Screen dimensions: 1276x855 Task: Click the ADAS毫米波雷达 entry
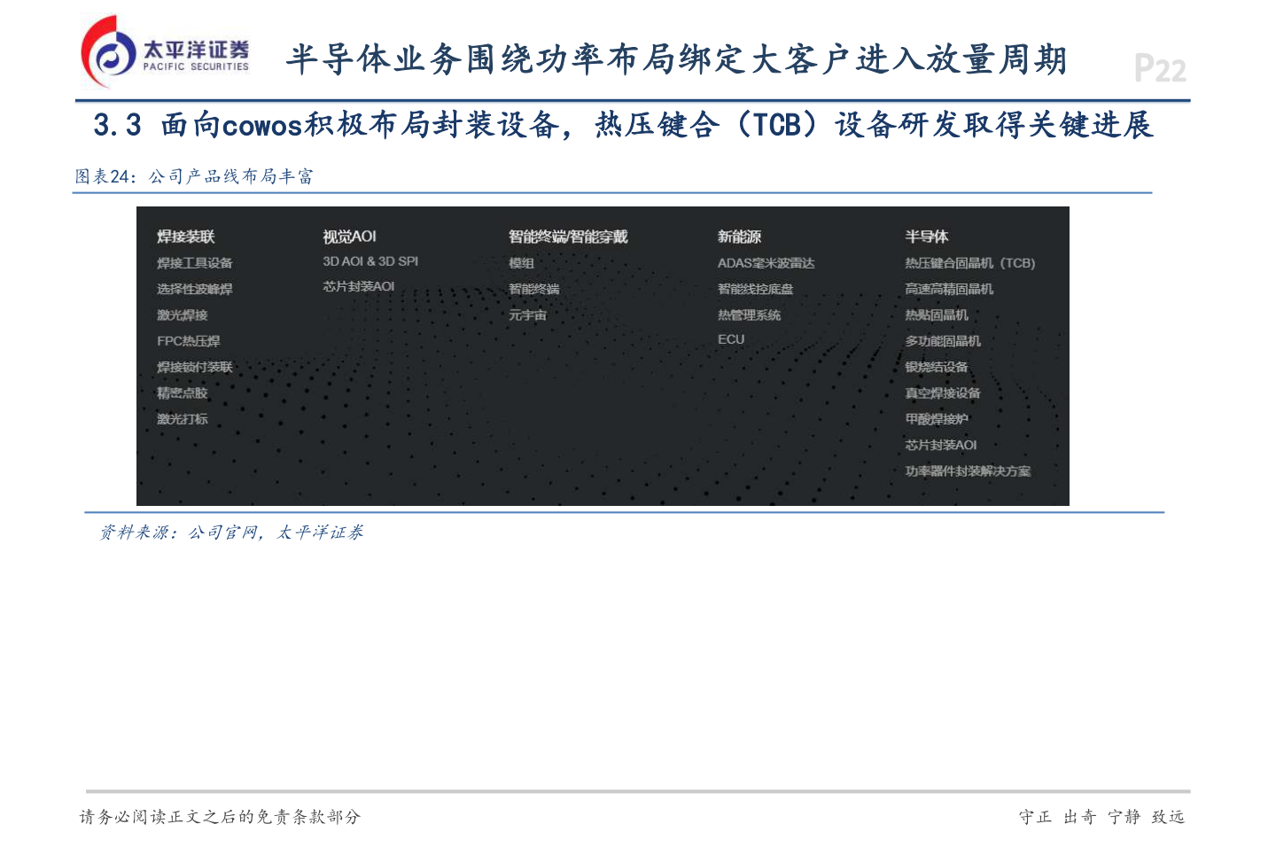click(767, 262)
